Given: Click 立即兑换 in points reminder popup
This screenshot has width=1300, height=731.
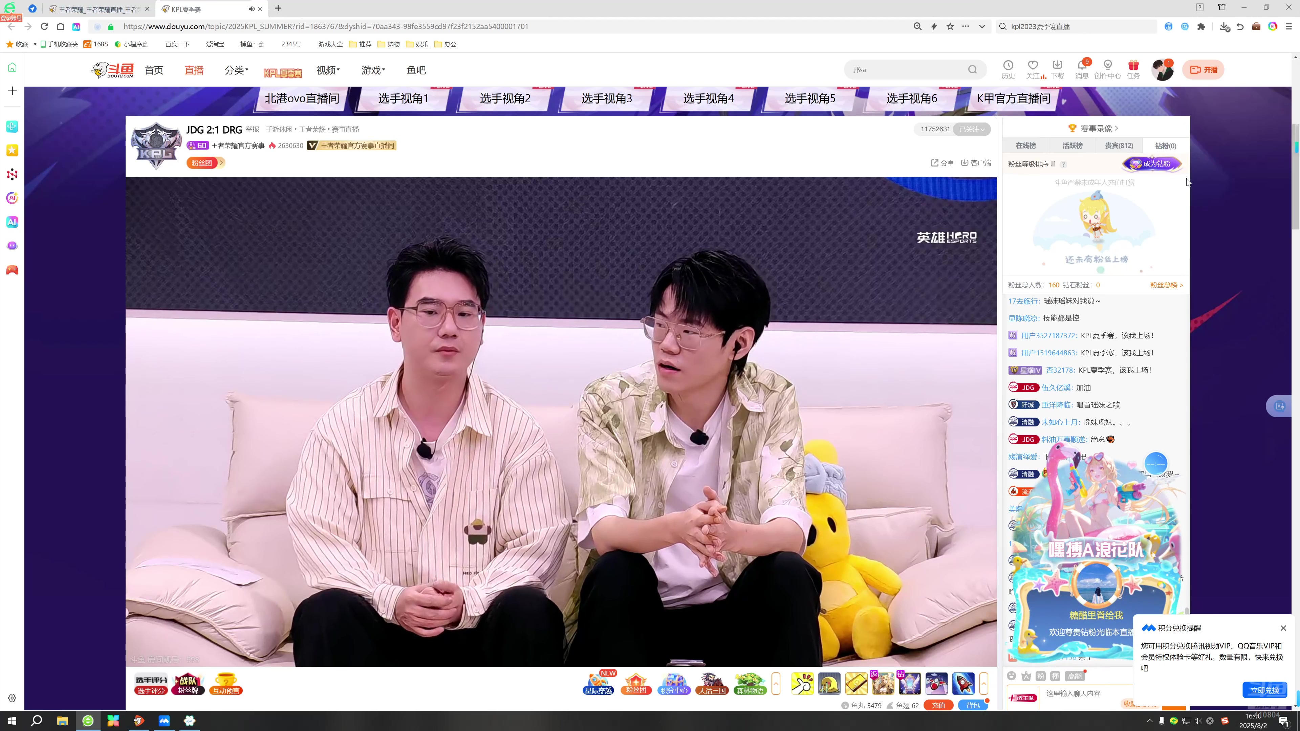Looking at the screenshot, I should (x=1265, y=690).
